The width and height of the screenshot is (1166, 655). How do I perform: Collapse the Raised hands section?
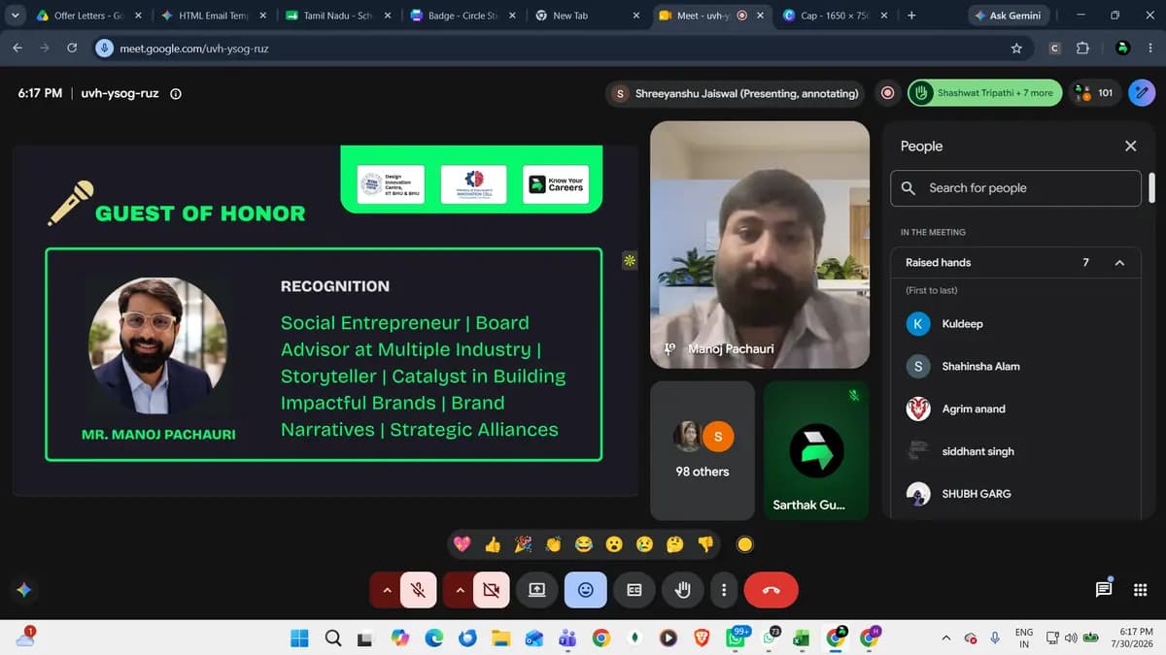[x=1119, y=262]
